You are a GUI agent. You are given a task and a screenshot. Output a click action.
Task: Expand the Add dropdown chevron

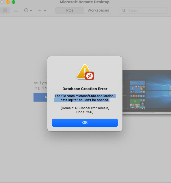[x=45, y=10]
